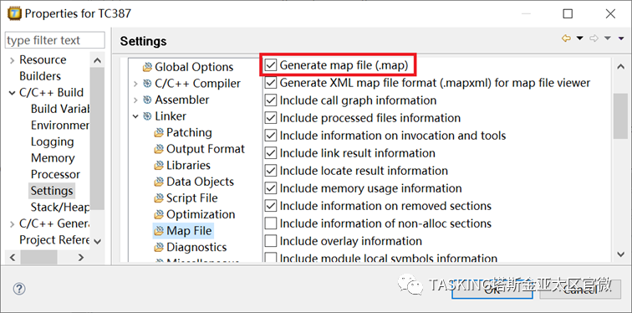This screenshot has height=313, width=632.
Task: Select Logging under C/C++ Build
Action: (x=53, y=142)
